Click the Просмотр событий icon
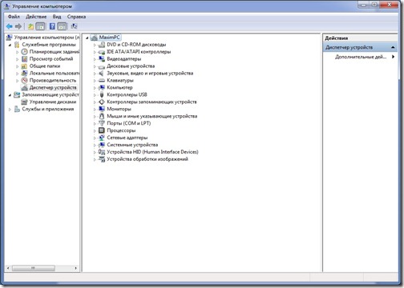Viewport: 404px width, 288px height. (x=24, y=59)
